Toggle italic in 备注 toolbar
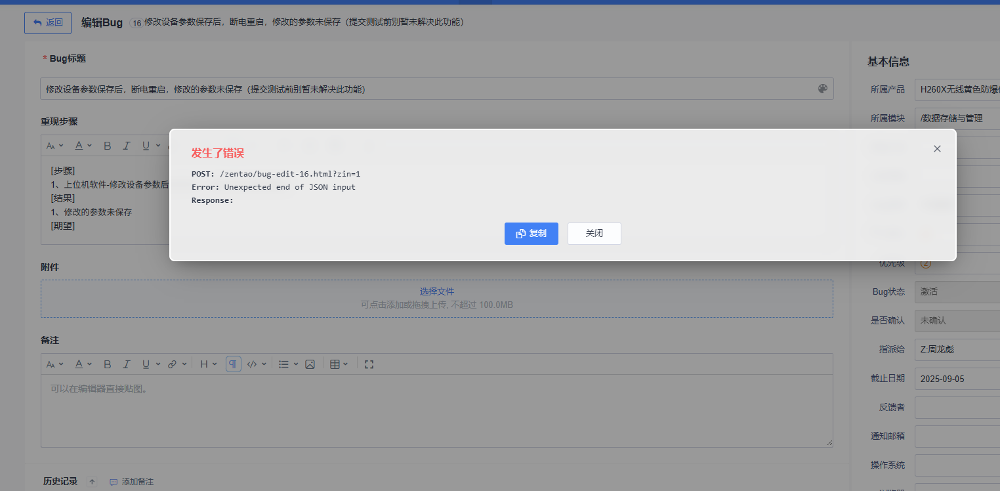1000x491 pixels. (x=127, y=364)
